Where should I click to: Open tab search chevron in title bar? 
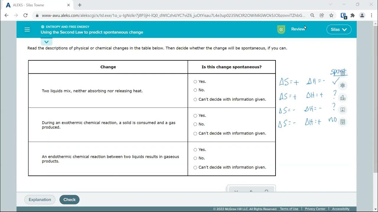[x=330, y=4]
